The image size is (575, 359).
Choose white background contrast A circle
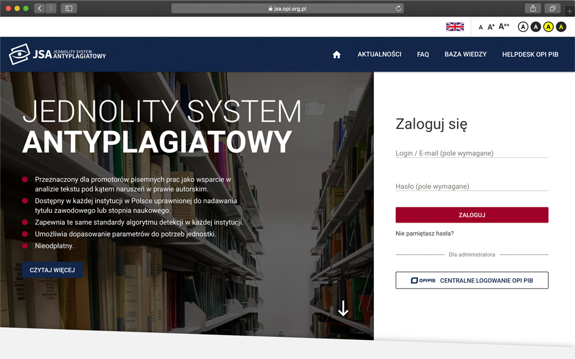[x=523, y=27]
